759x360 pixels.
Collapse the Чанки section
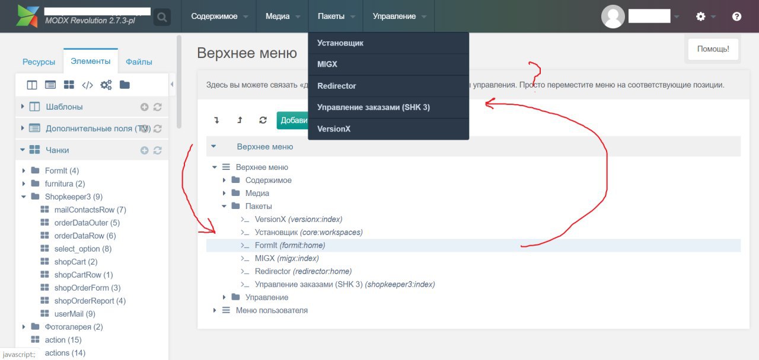(23, 150)
